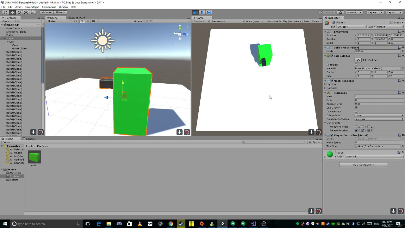Open Chrome from the Windows taskbar
The height and width of the screenshot is (228, 405).
[x=171, y=224]
